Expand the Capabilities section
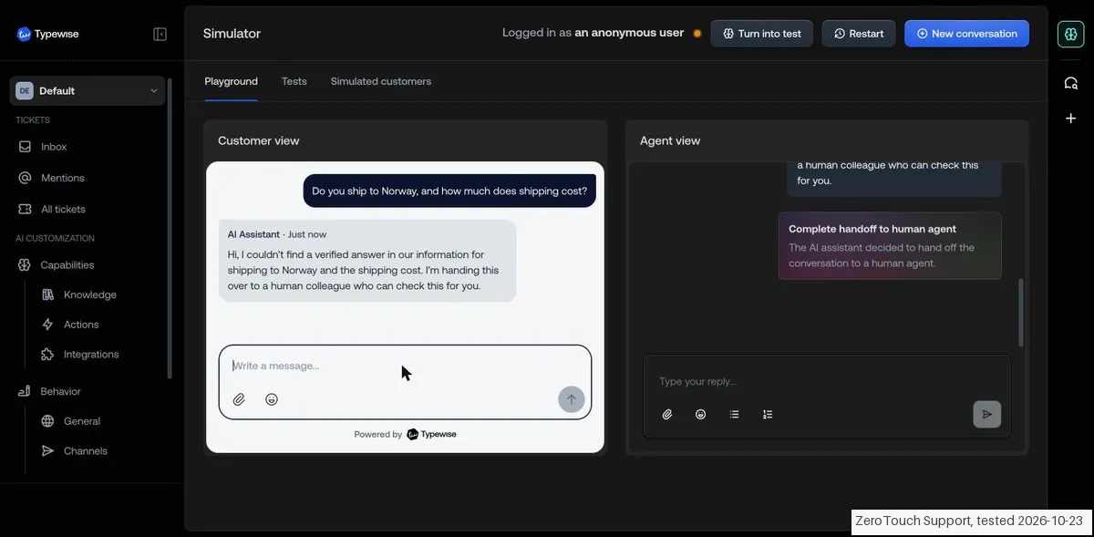This screenshot has width=1094, height=537. pos(67,264)
